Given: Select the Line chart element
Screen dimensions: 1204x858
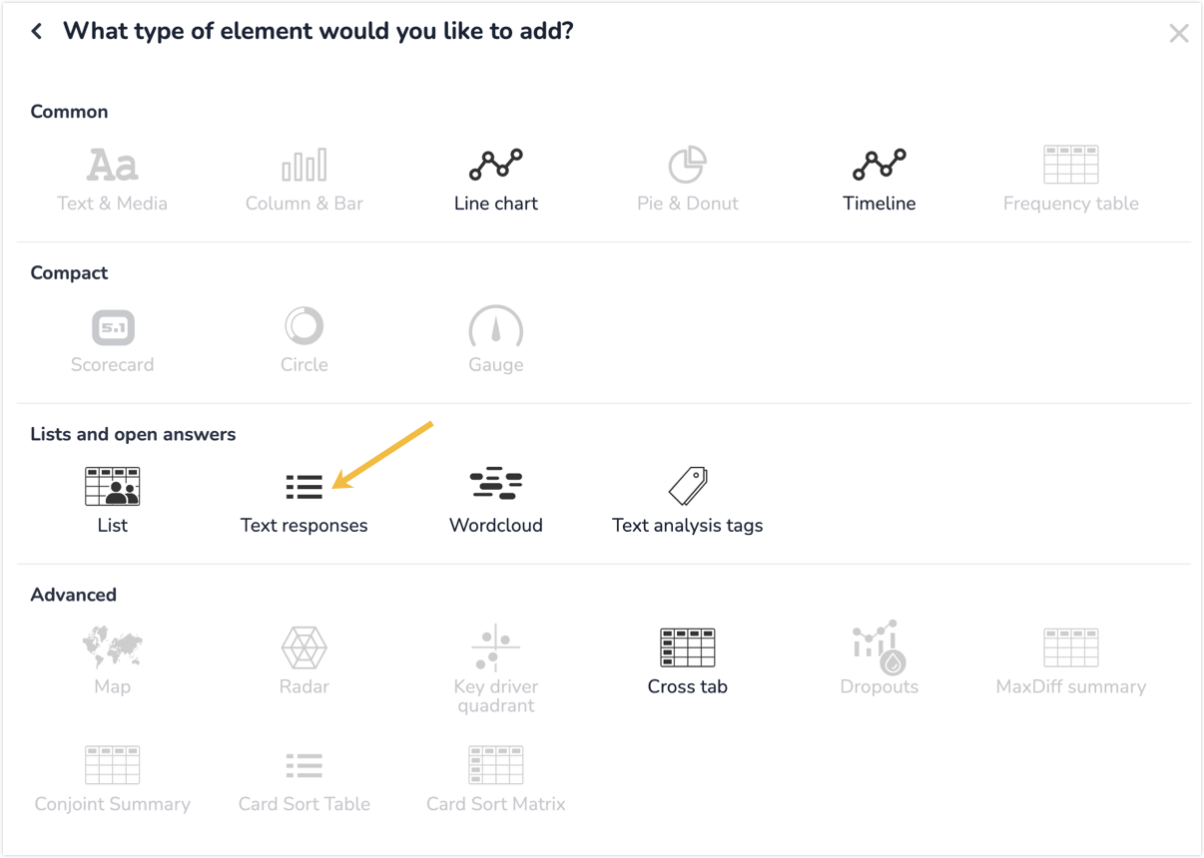Looking at the screenshot, I should 496,180.
